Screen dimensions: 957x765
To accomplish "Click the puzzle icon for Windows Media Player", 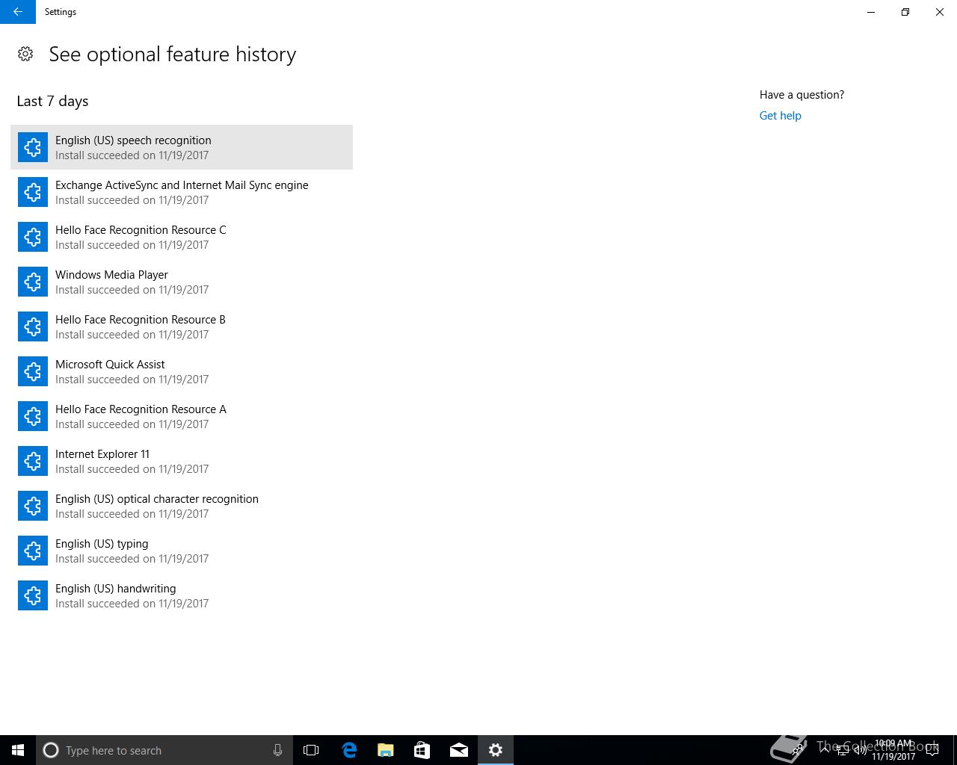I will coord(33,282).
